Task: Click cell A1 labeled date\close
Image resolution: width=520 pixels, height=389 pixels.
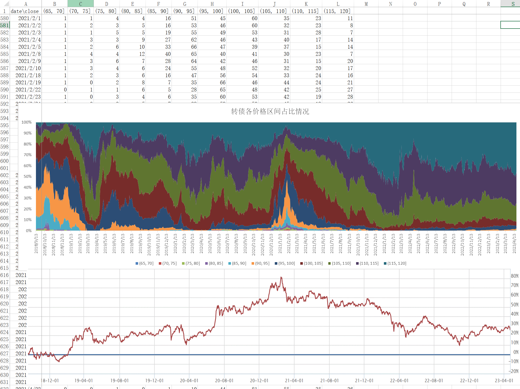Action: [x=25, y=11]
